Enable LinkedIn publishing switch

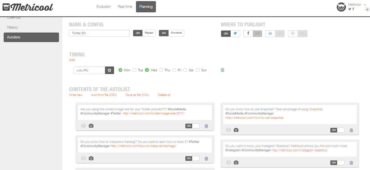pyautogui.click(x=275, y=33)
